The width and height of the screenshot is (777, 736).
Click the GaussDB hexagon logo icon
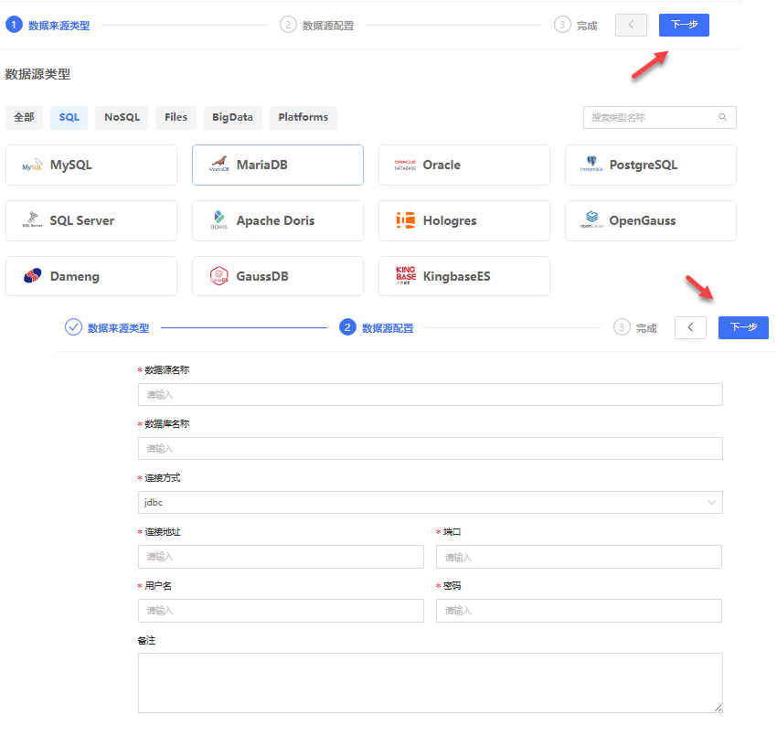[219, 275]
